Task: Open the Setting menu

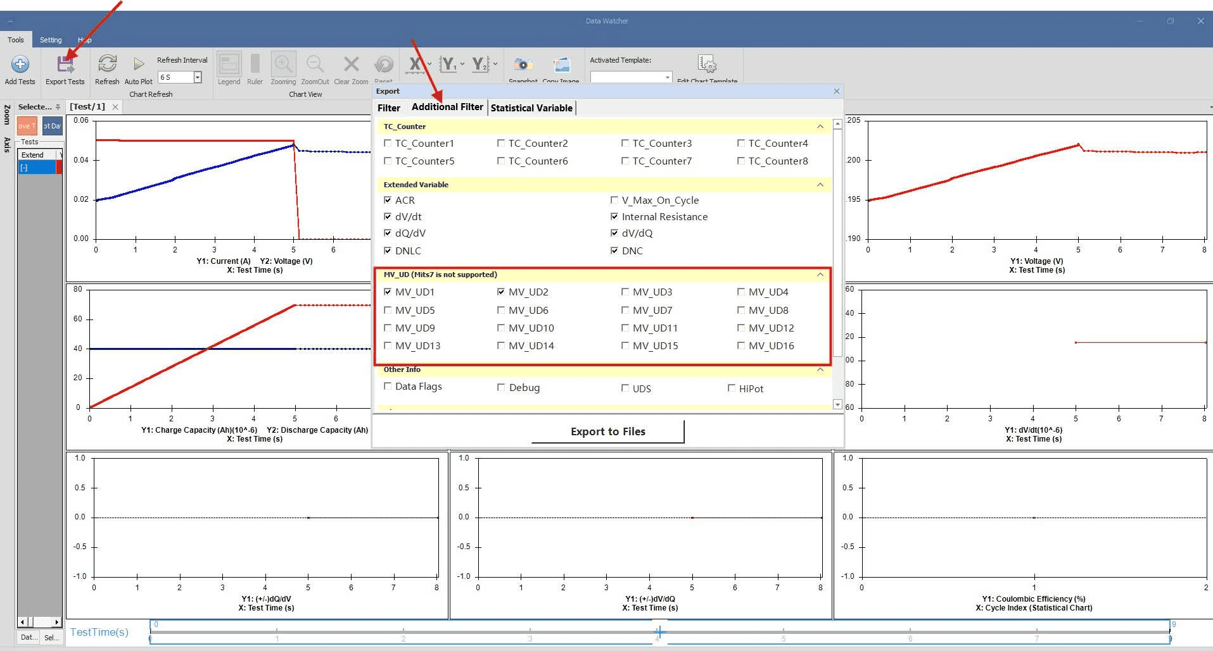Action: pos(51,40)
